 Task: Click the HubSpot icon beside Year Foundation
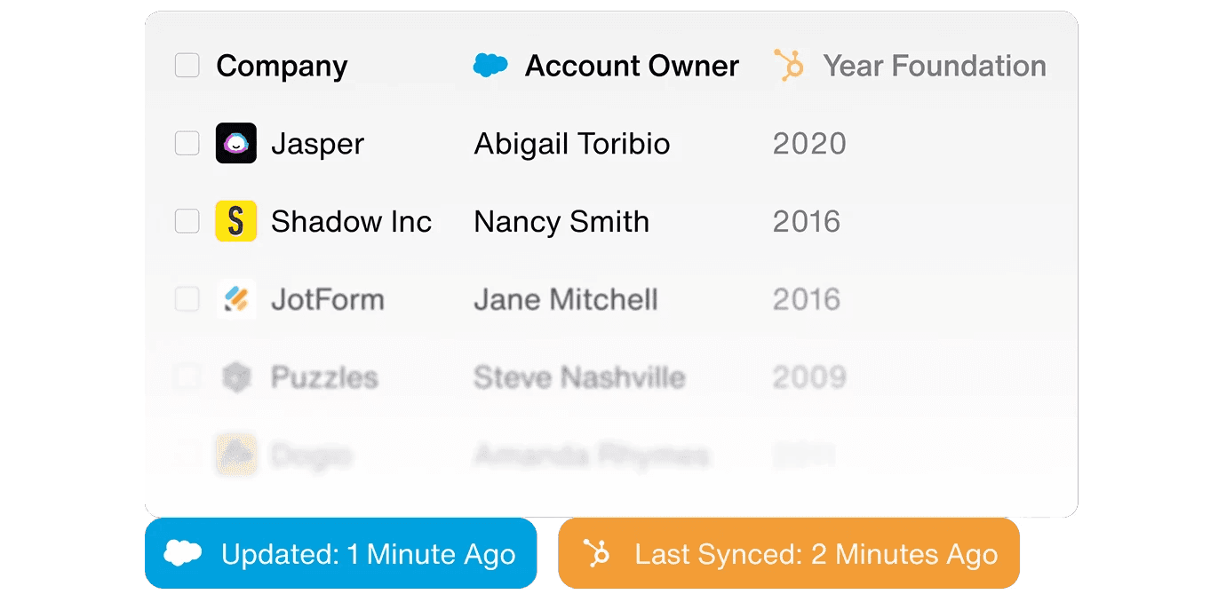[x=789, y=66]
